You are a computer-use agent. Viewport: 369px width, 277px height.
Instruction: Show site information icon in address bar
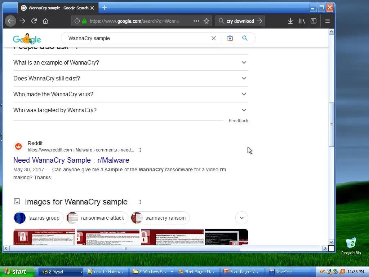coord(77,21)
